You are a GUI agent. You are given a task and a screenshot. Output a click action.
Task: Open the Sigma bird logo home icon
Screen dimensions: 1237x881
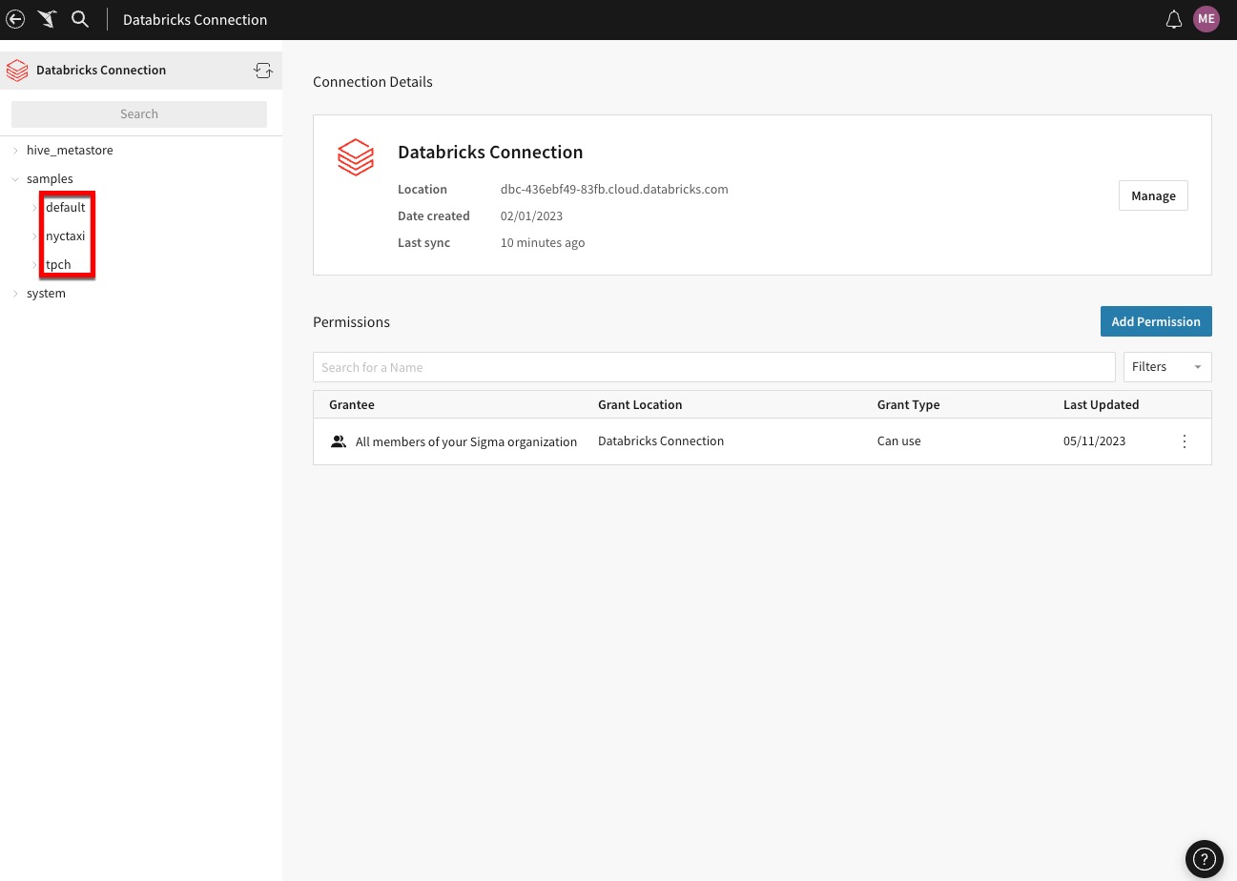point(47,19)
